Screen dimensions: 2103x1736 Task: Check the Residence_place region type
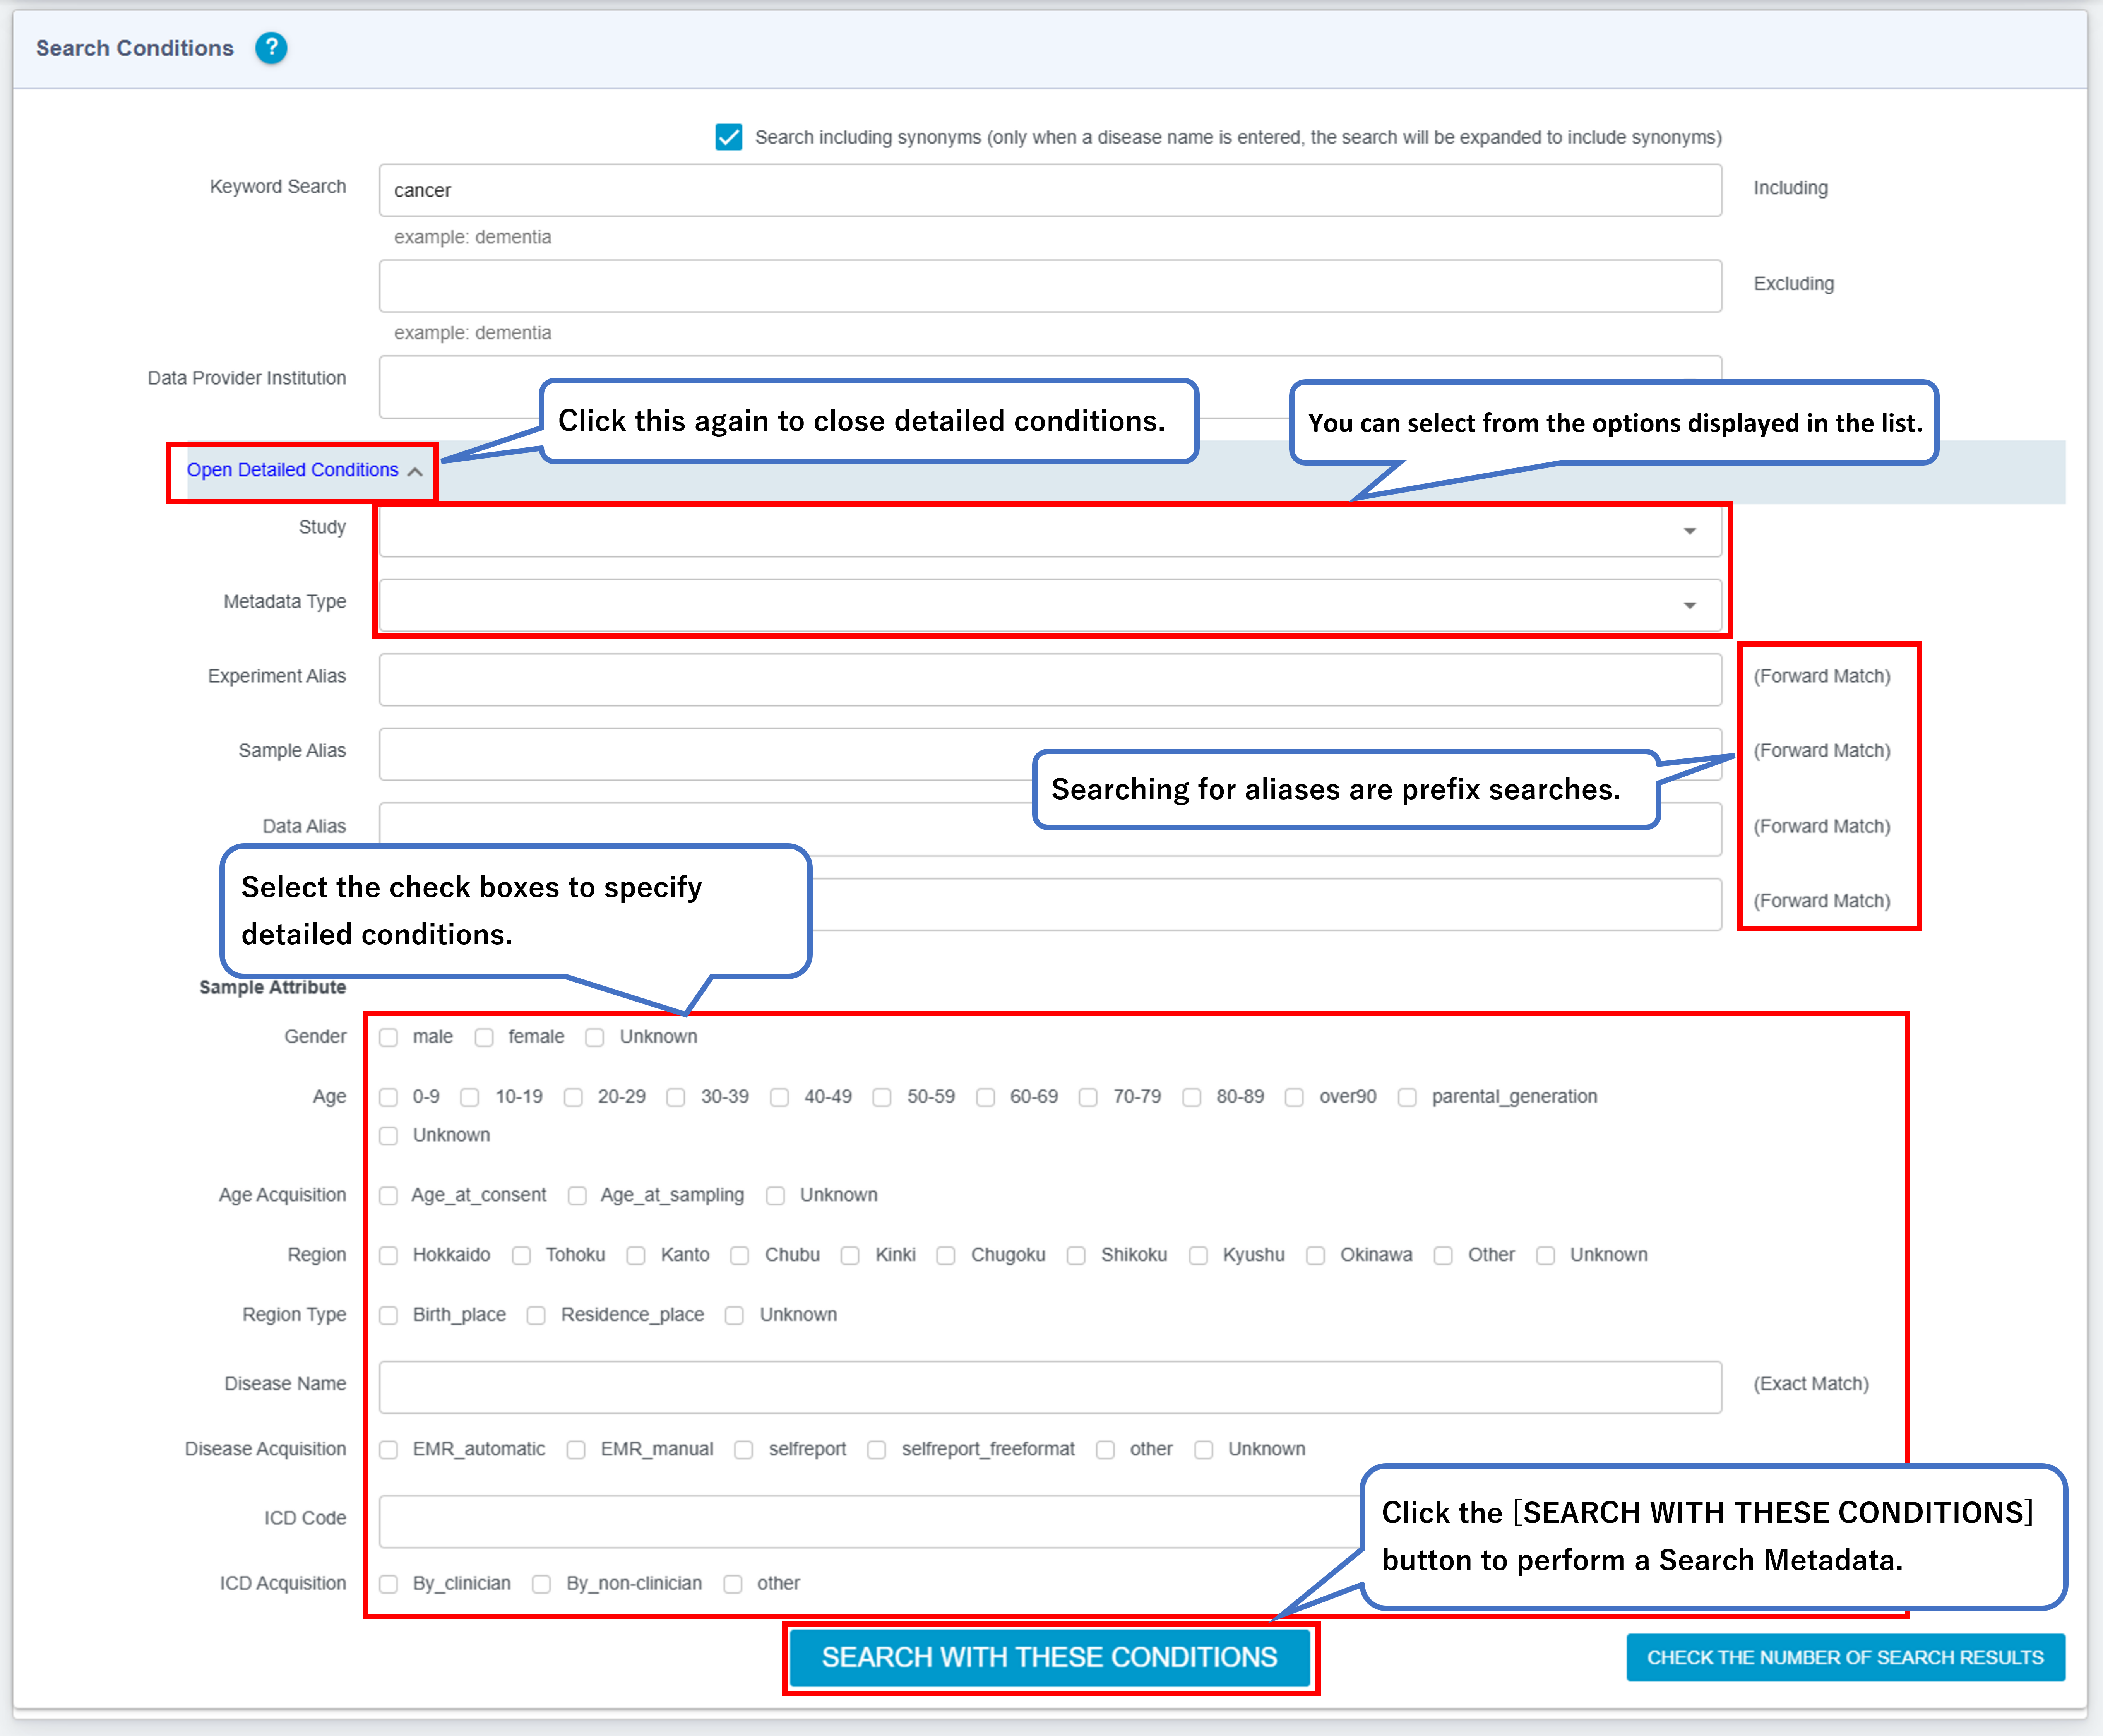(536, 1316)
